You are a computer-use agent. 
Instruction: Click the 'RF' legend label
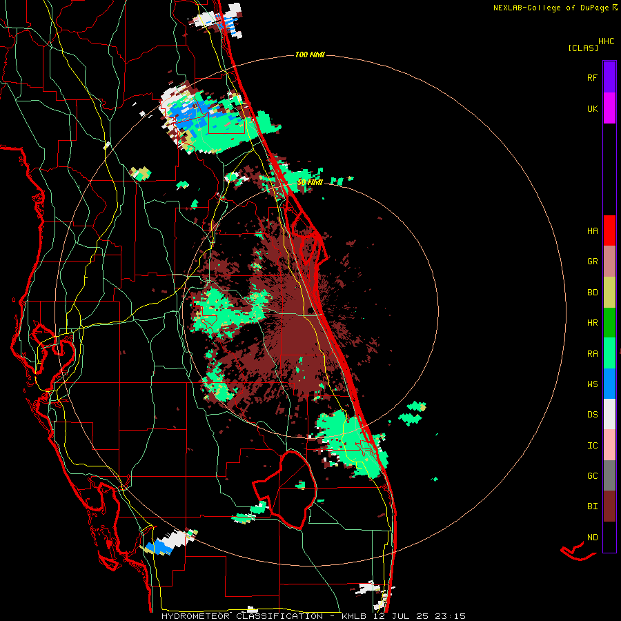[x=592, y=77]
